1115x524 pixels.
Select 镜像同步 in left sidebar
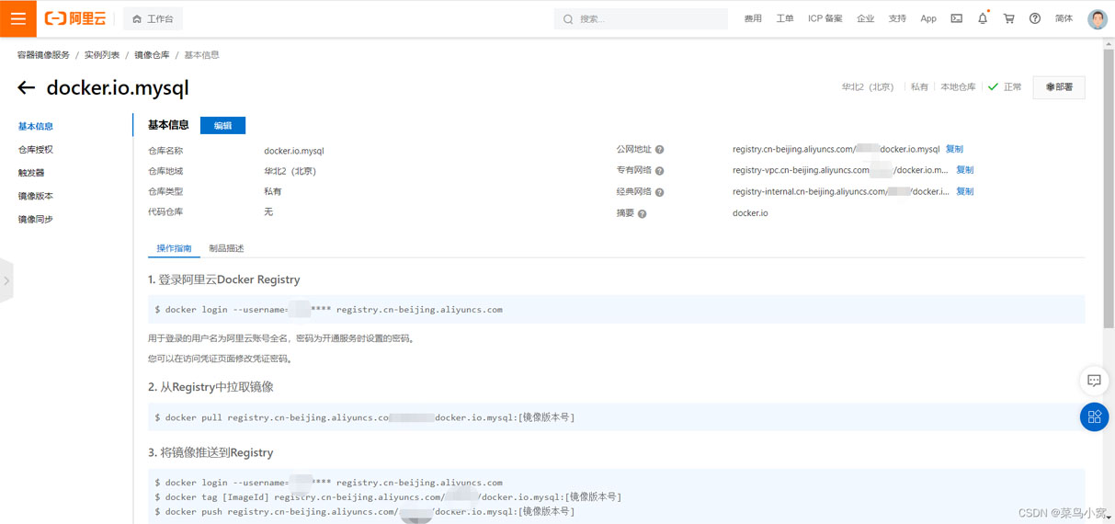point(36,220)
